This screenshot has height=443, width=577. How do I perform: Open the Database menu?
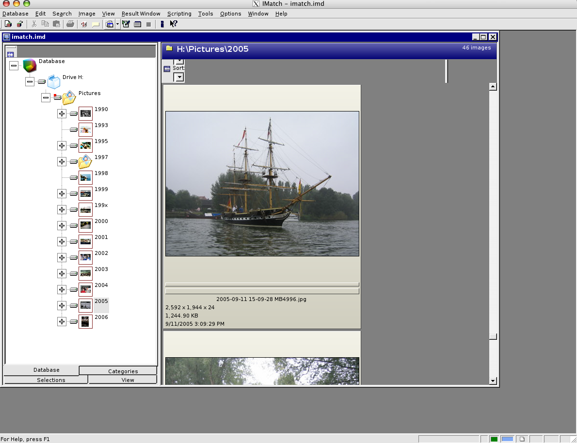[x=16, y=14]
